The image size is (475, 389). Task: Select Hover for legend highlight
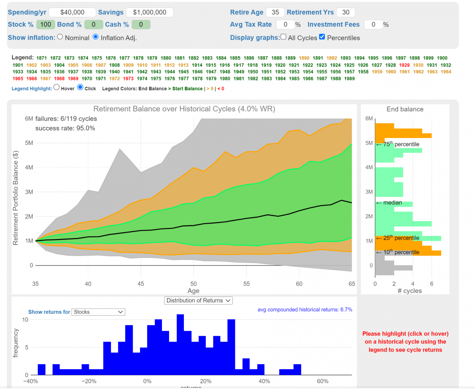pos(56,87)
